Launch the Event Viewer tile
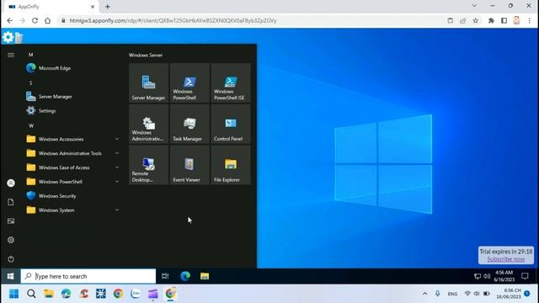The width and height of the screenshot is (539, 303). tap(189, 165)
